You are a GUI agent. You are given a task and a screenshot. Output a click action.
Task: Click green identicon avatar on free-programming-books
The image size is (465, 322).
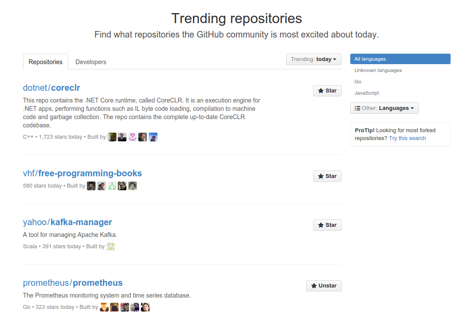112,186
